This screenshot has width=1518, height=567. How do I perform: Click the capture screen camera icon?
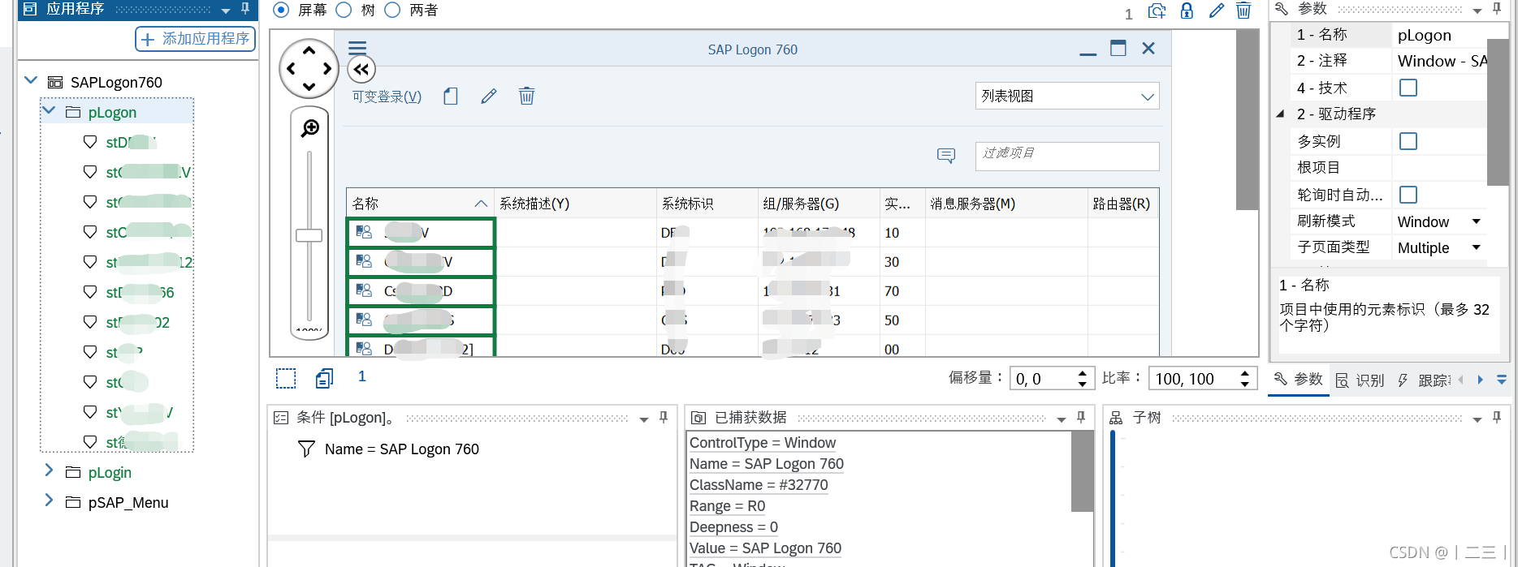pyautogui.click(x=1157, y=11)
